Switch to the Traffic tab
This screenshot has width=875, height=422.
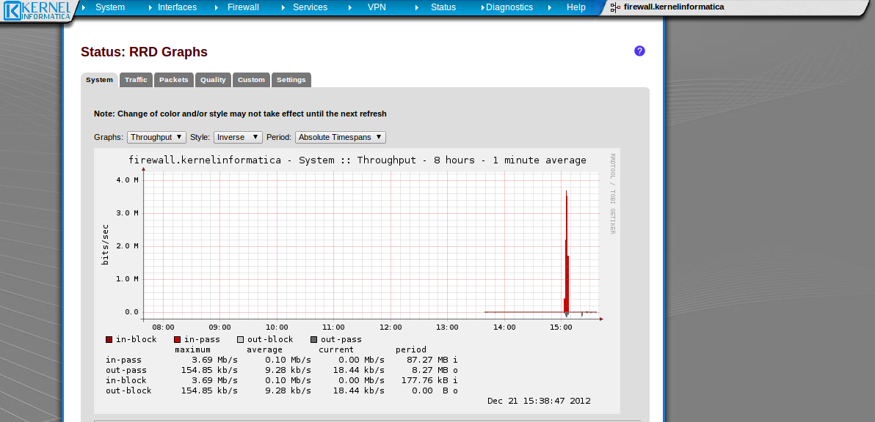coord(136,80)
